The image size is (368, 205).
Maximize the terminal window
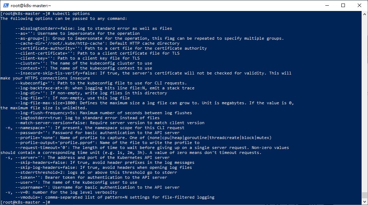point(343,5)
